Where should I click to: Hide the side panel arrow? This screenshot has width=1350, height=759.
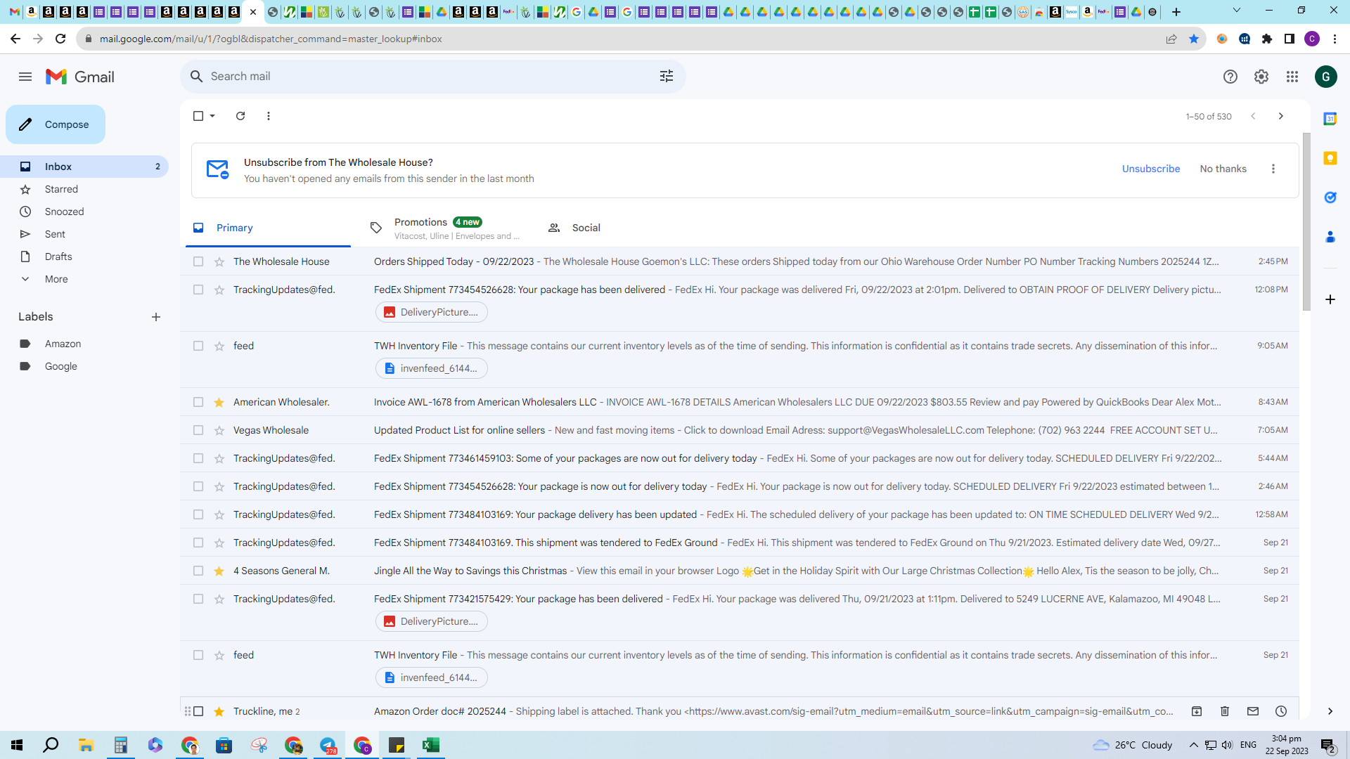[1330, 711]
